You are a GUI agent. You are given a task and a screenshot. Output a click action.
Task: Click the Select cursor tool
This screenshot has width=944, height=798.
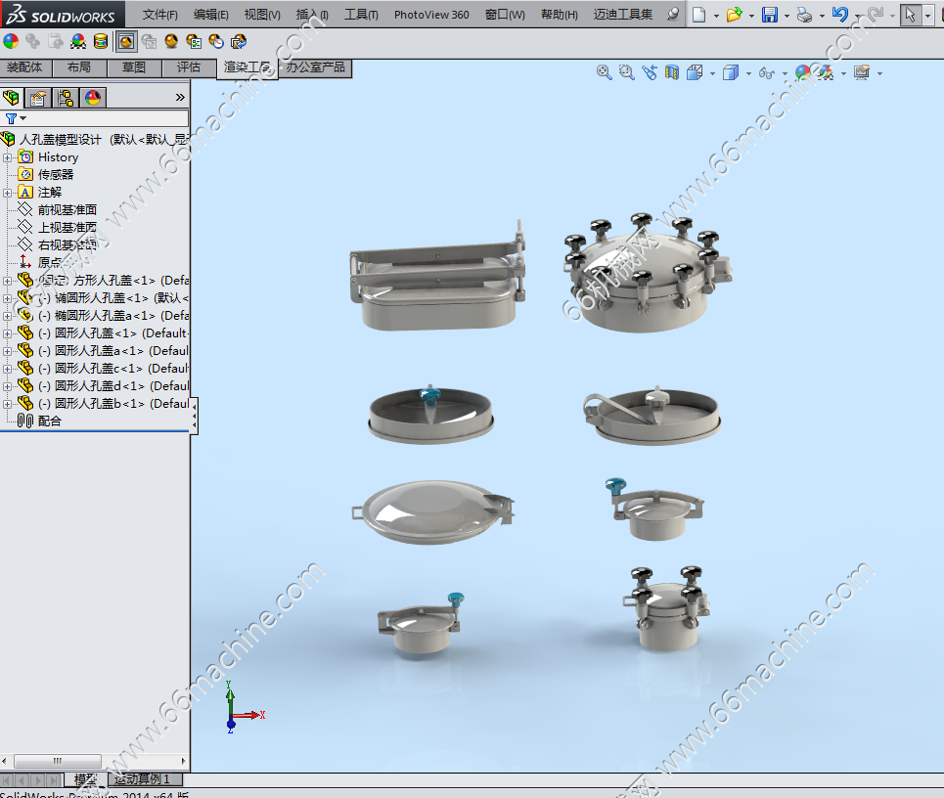pos(911,15)
